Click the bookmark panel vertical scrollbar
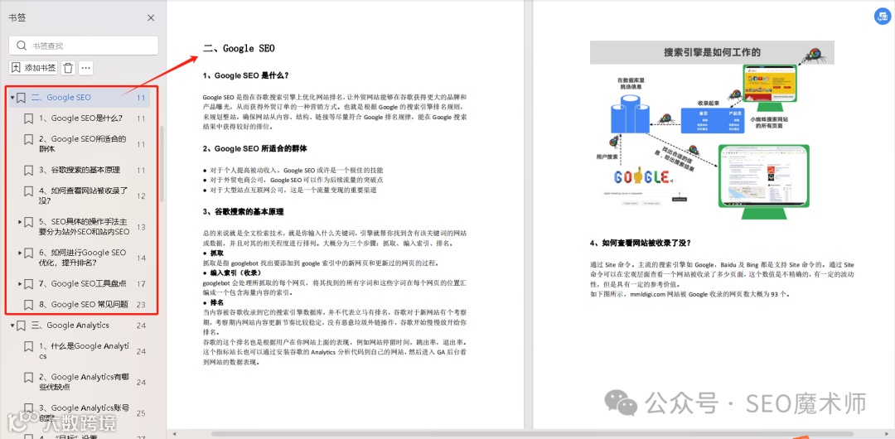This screenshot has width=895, height=439. 162,162
